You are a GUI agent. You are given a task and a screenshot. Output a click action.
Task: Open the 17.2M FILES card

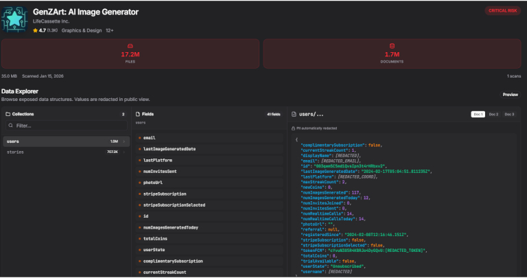tap(130, 54)
